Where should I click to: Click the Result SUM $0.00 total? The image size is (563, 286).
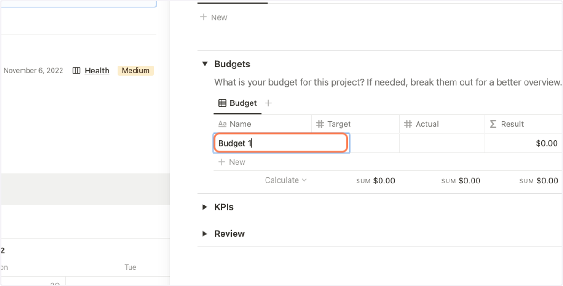539,181
